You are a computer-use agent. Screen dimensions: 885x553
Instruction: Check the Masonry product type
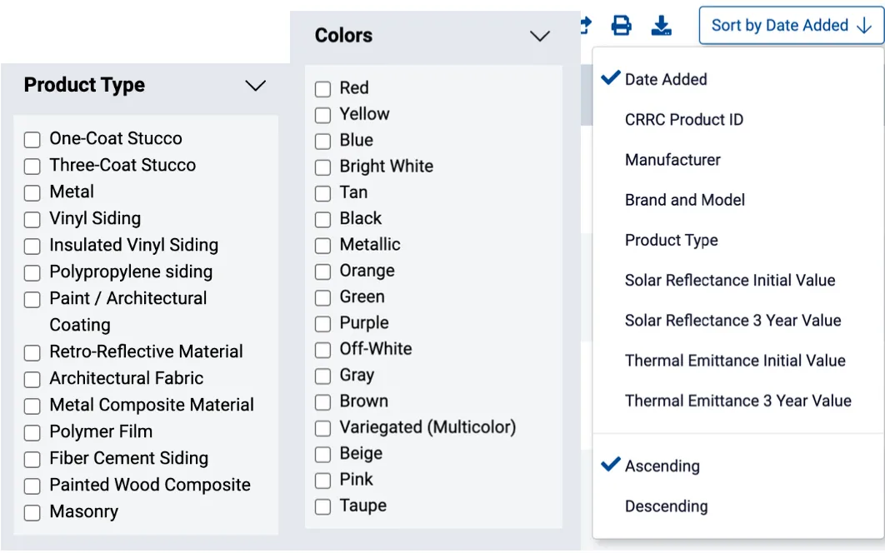[x=32, y=511]
